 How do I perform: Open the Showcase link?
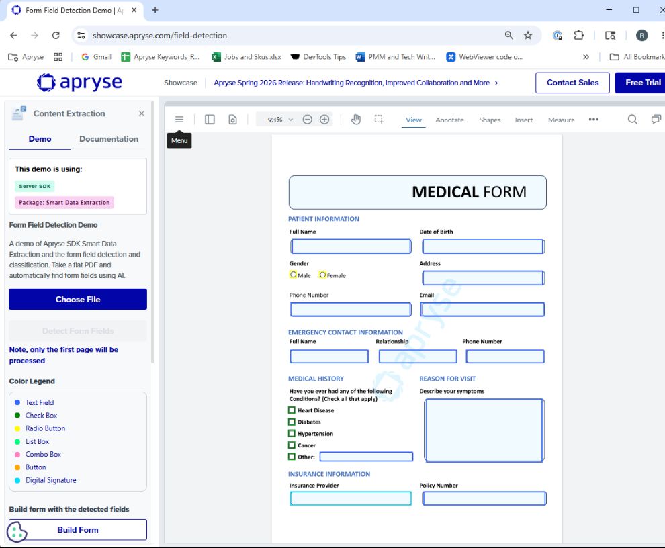point(181,83)
